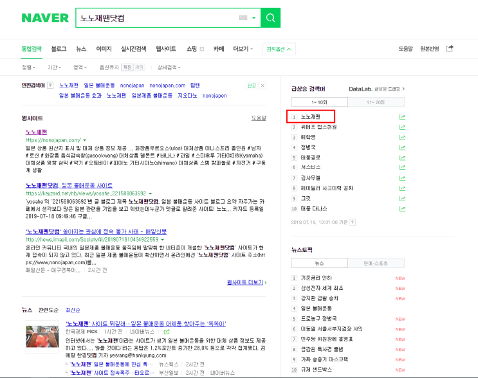Switch to the 실시간검색 tab
The height and width of the screenshot is (378, 478).
134,49
